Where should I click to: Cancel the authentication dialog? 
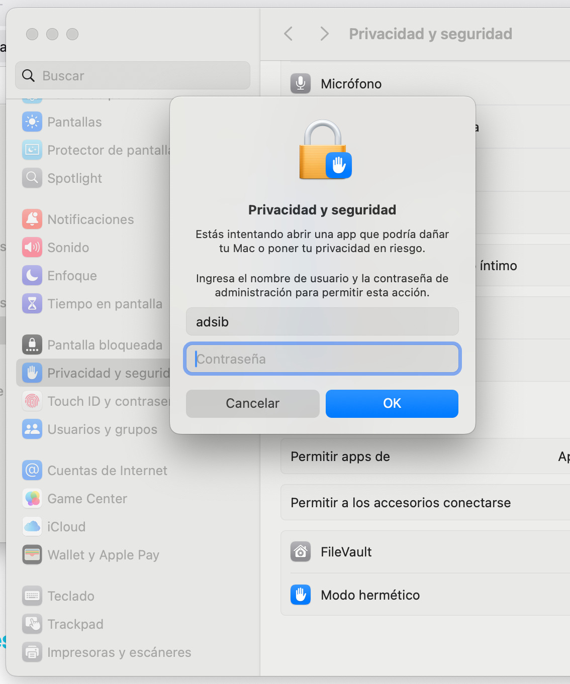(252, 403)
